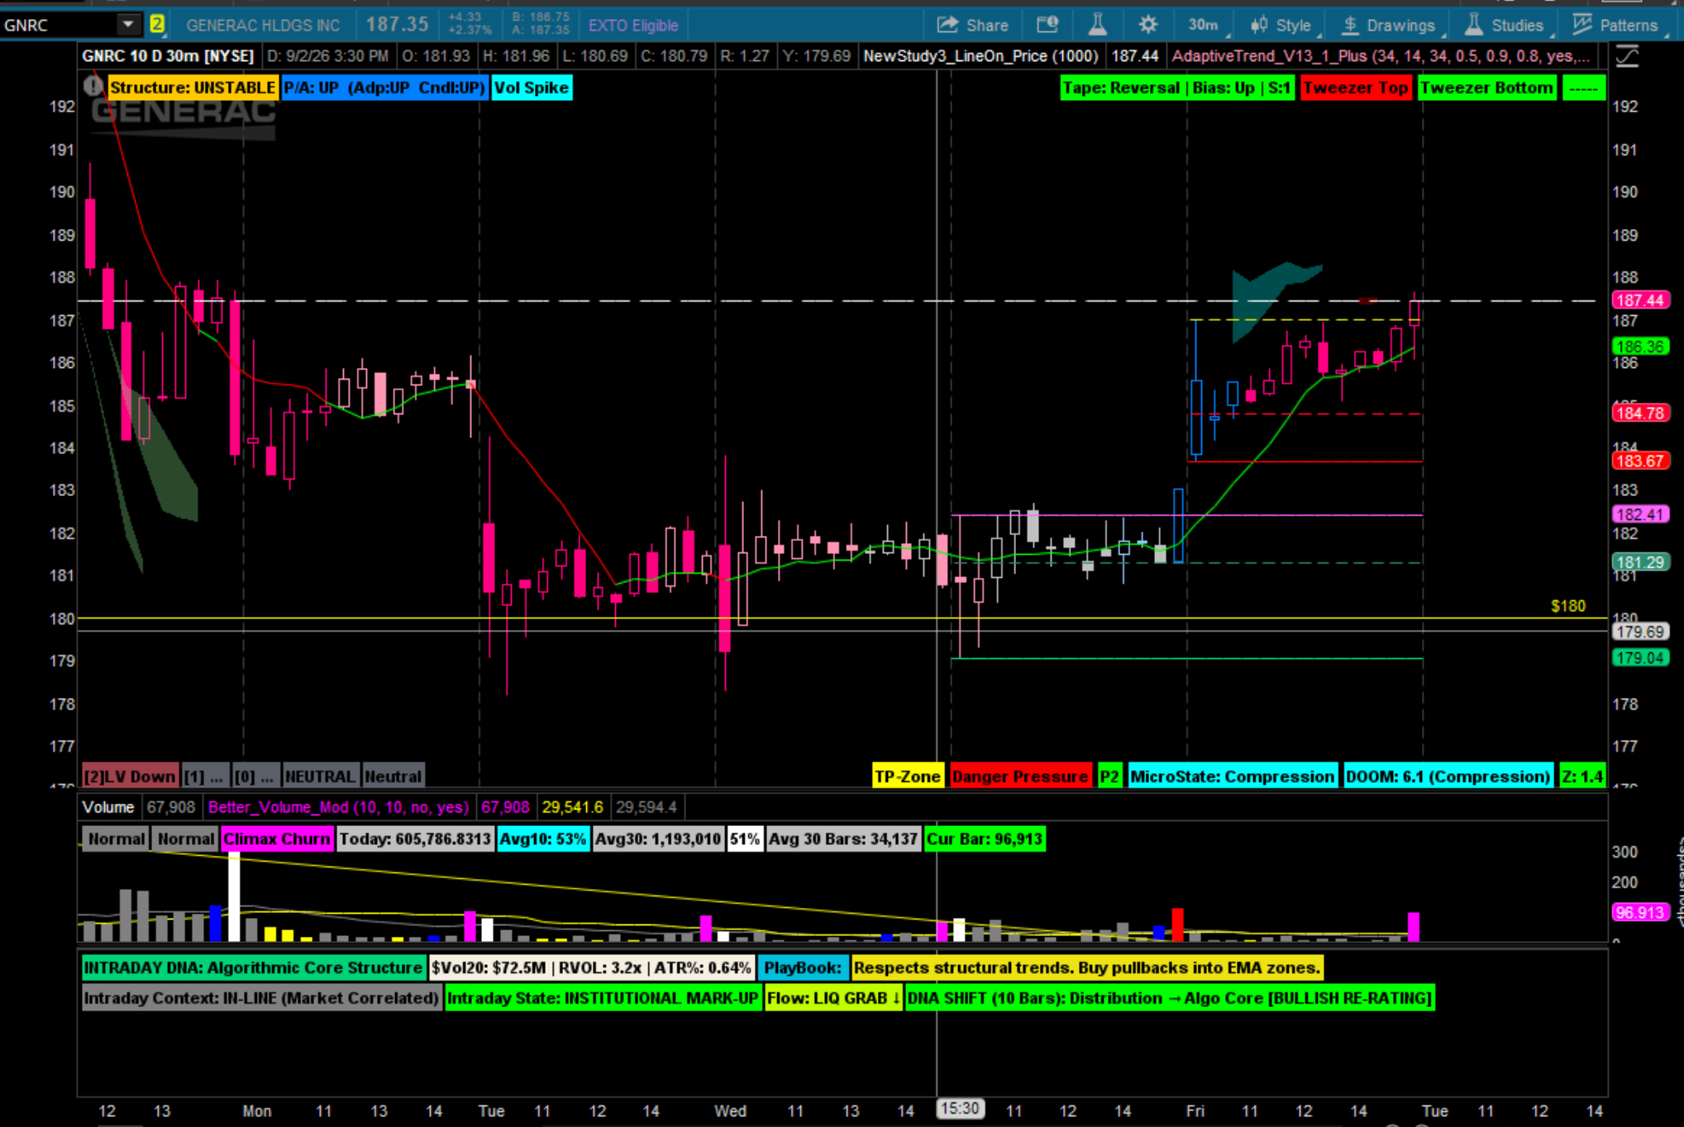Click the green 179.04 price bubble
The image size is (1684, 1127).
(1640, 658)
